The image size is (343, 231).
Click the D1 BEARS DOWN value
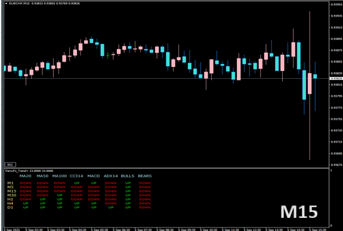coord(145,207)
